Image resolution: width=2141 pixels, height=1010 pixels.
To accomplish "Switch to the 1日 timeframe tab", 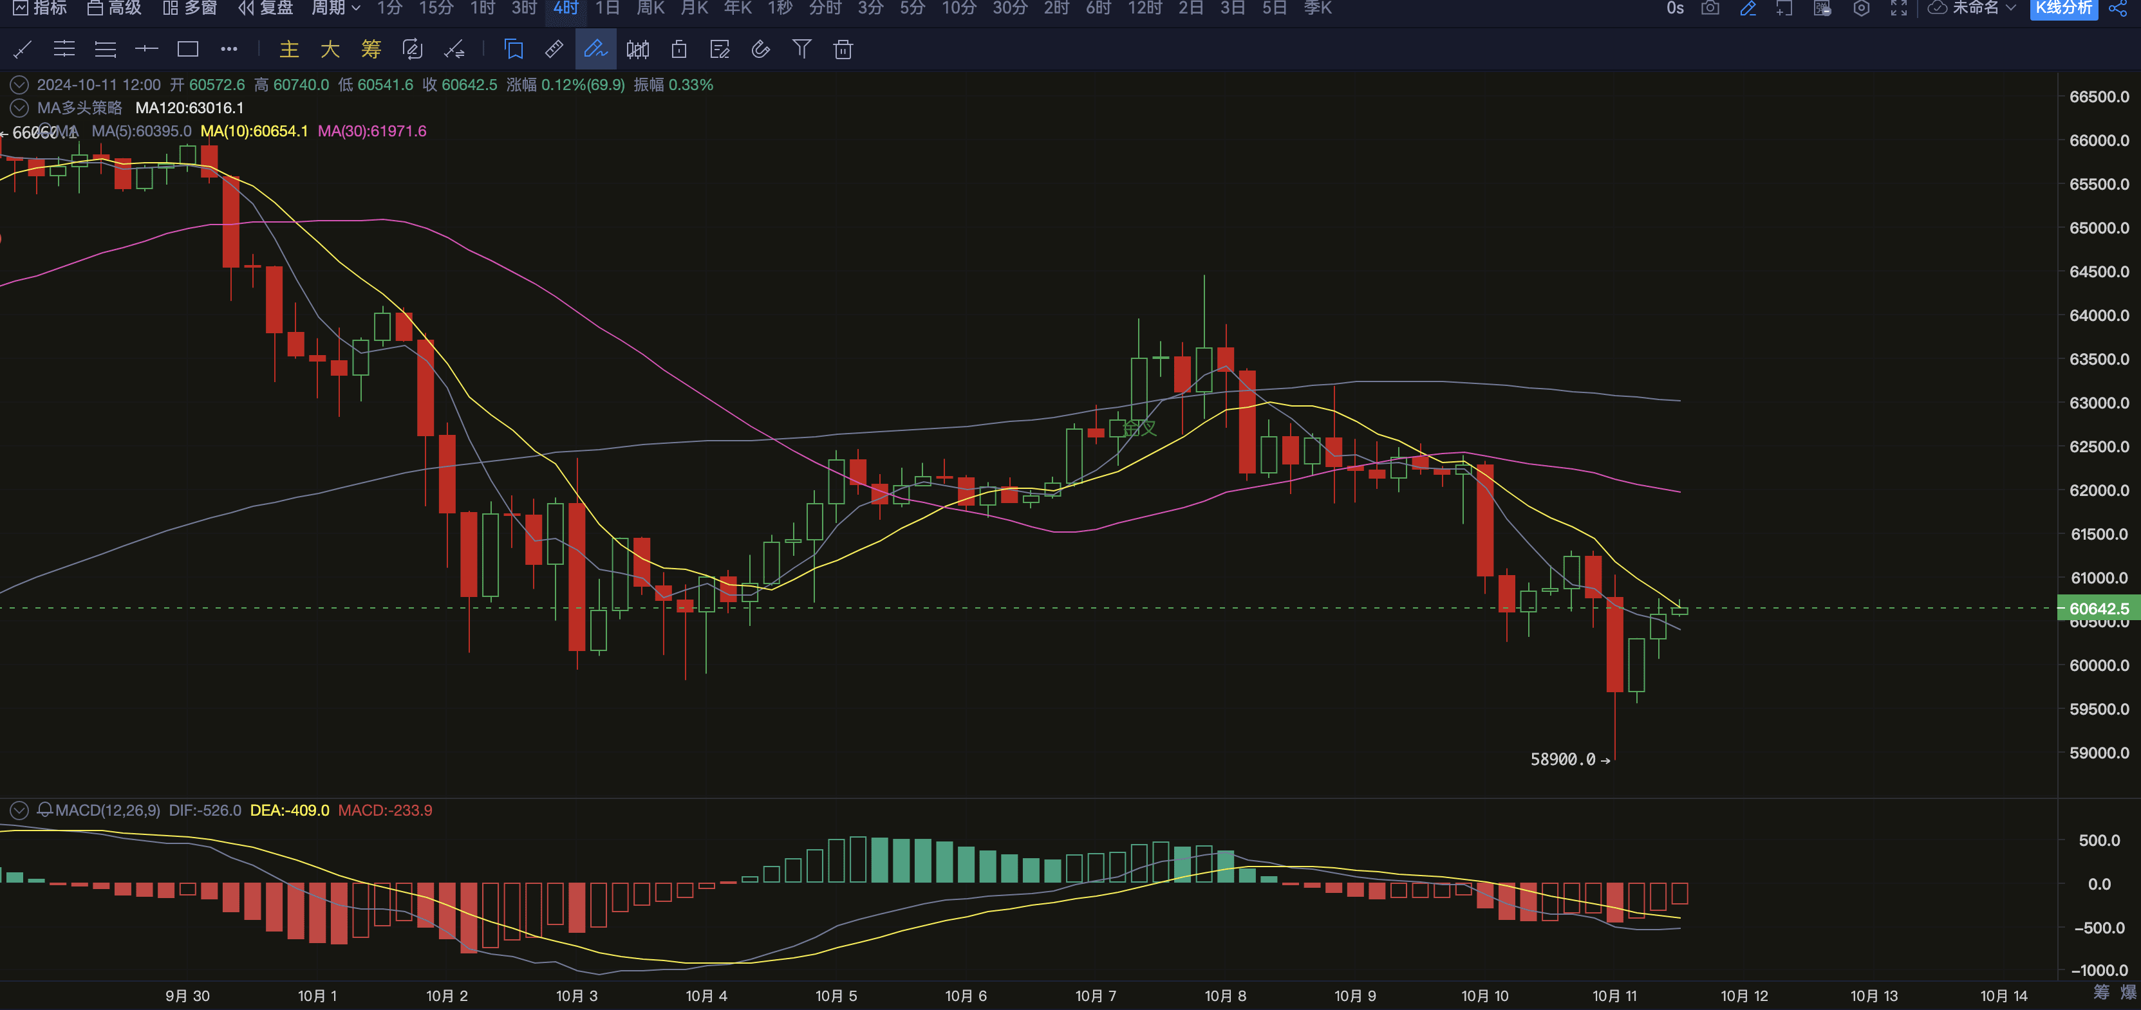I will [x=608, y=8].
